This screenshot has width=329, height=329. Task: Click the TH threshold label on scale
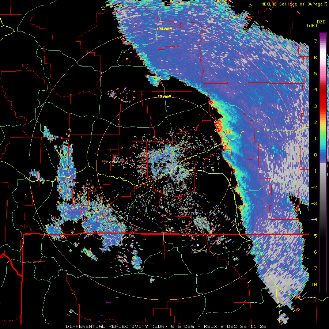[x=314, y=285]
